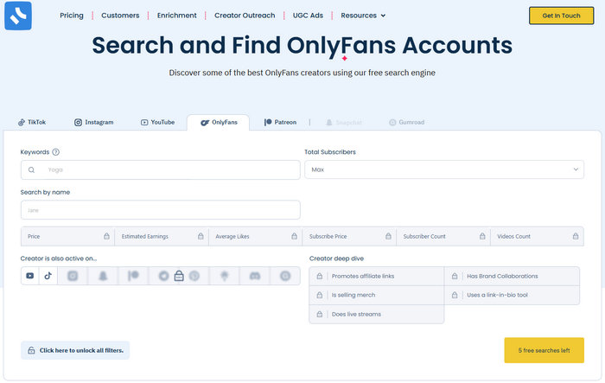The width and height of the screenshot is (605, 383).
Task: Click lock icon beside Does live streams
Action: pos(320,315)
